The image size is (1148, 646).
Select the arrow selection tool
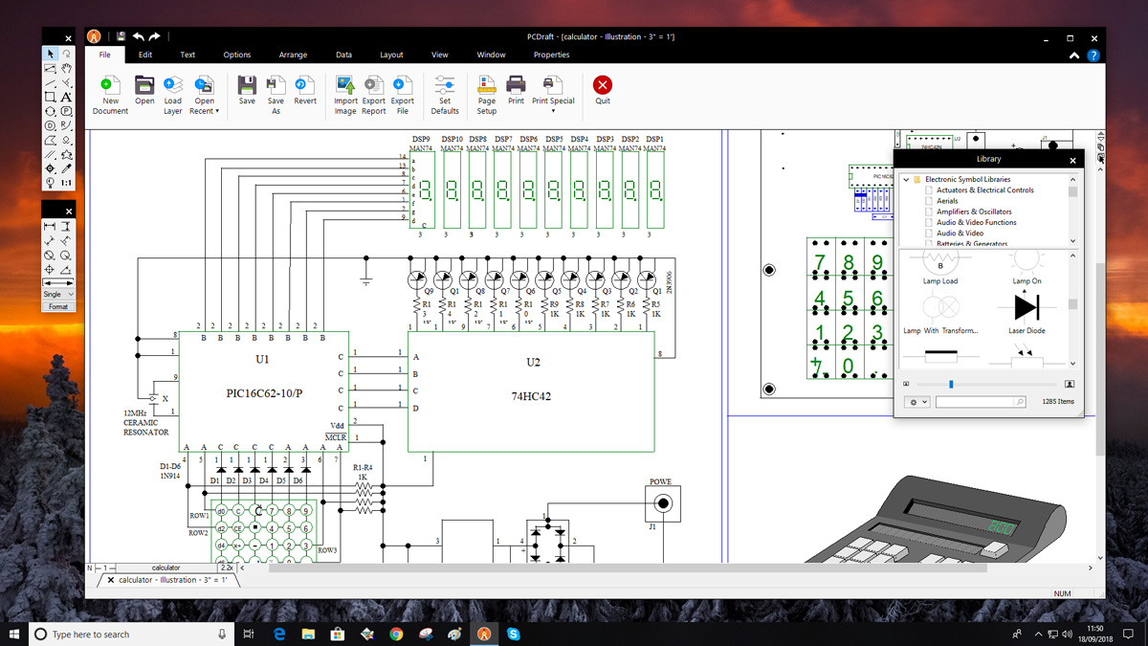[51, 53]
